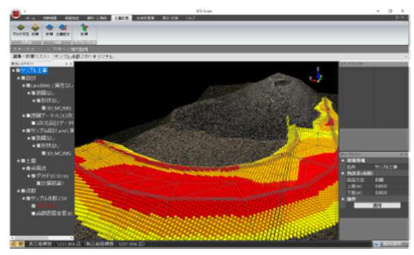Click the blue terrain icon with red mark
This screenshot has width=414, height=255.
pos(63,27)
